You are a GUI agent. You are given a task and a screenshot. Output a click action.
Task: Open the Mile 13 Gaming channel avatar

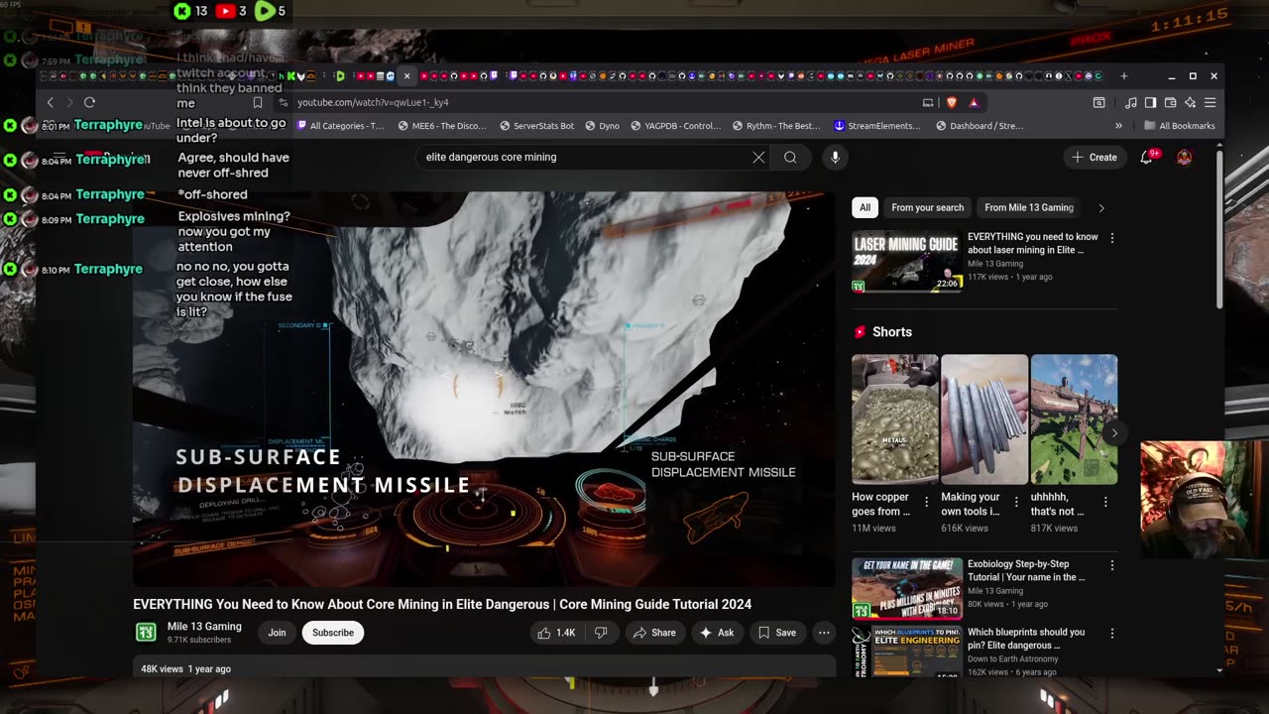146,633
